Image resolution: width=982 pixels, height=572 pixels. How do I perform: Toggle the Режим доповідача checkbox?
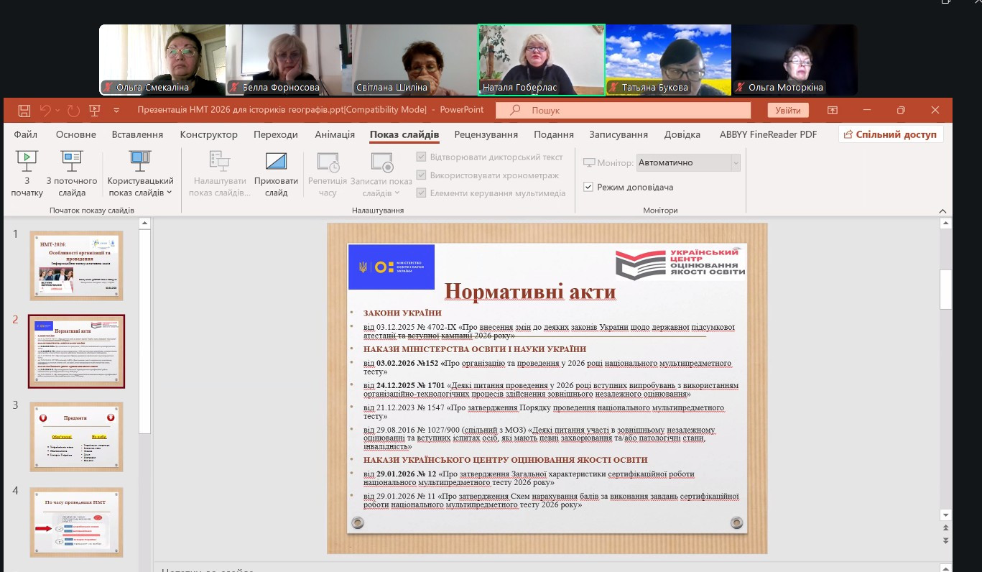click(588, 187)
